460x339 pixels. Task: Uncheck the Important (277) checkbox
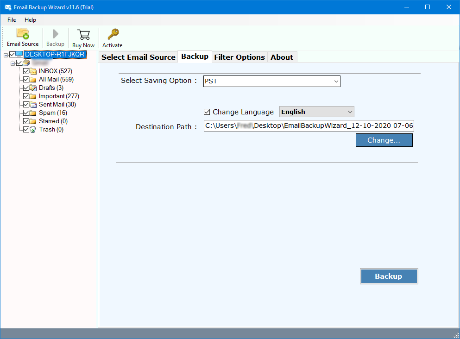coord(26,96)
